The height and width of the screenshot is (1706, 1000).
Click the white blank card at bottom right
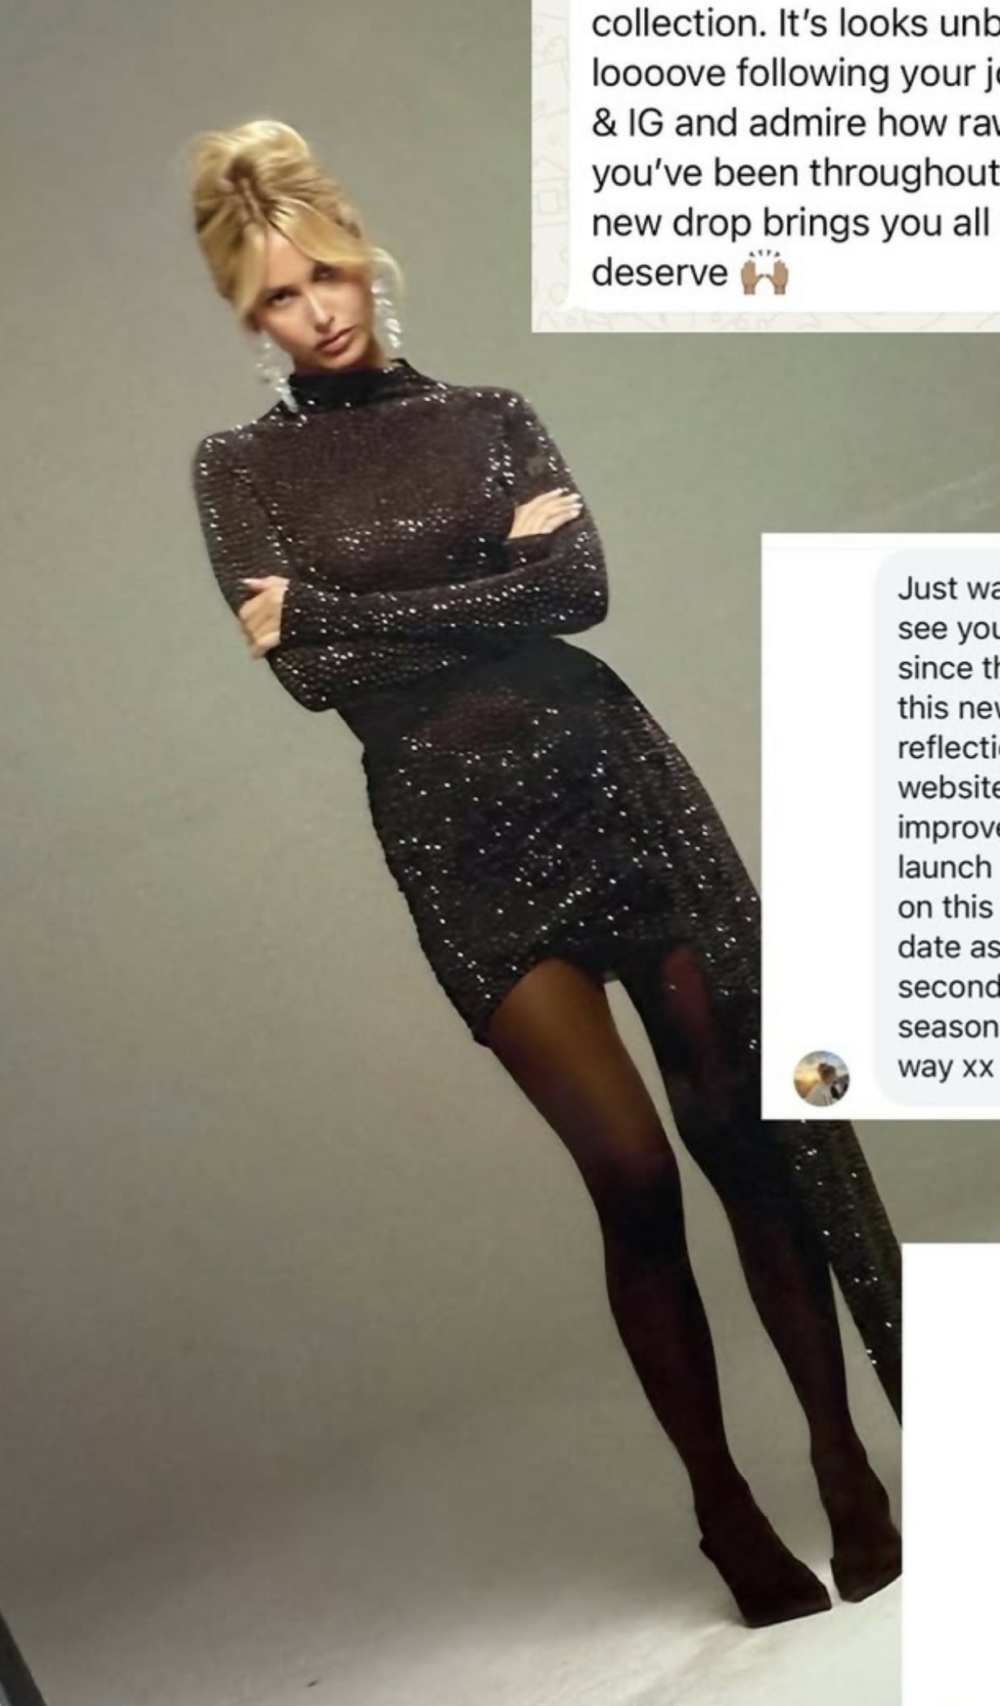coord(955,1474)
